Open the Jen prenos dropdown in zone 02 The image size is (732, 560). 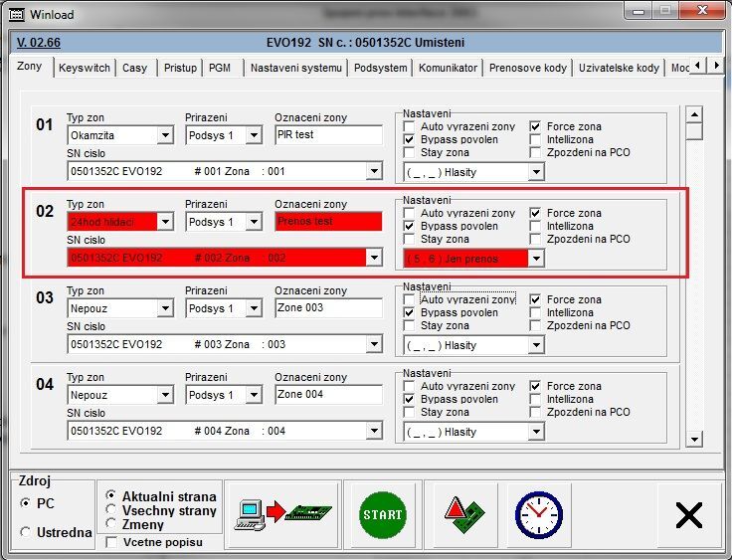(536, 259)
